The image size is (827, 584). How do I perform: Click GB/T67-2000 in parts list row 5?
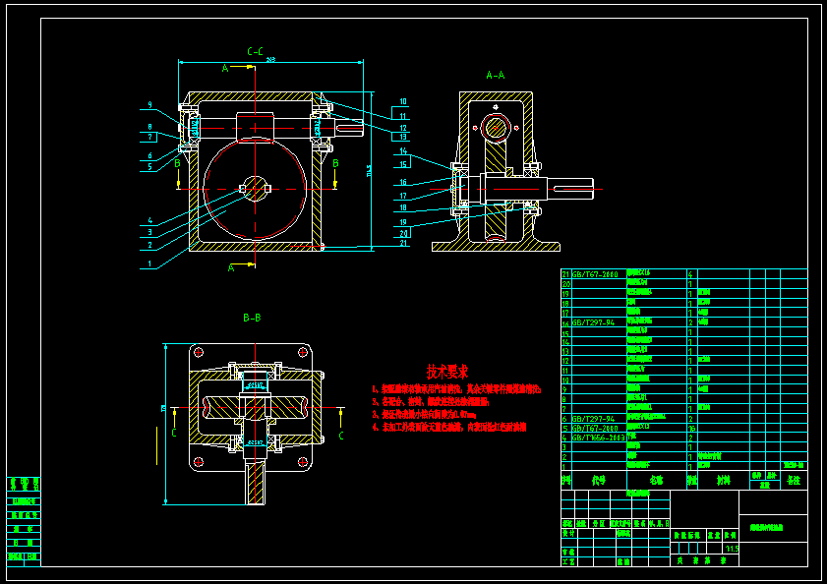[x=595, y=429]
